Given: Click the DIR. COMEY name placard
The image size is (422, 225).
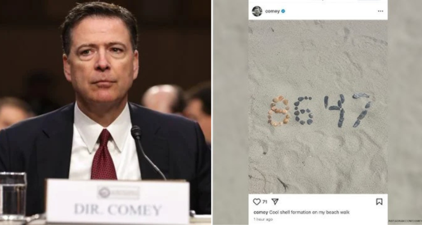Looking at the screenshot, I should [118, 202].
